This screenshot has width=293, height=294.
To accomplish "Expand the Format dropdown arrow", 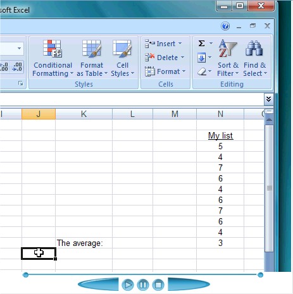I will (184, 71).
